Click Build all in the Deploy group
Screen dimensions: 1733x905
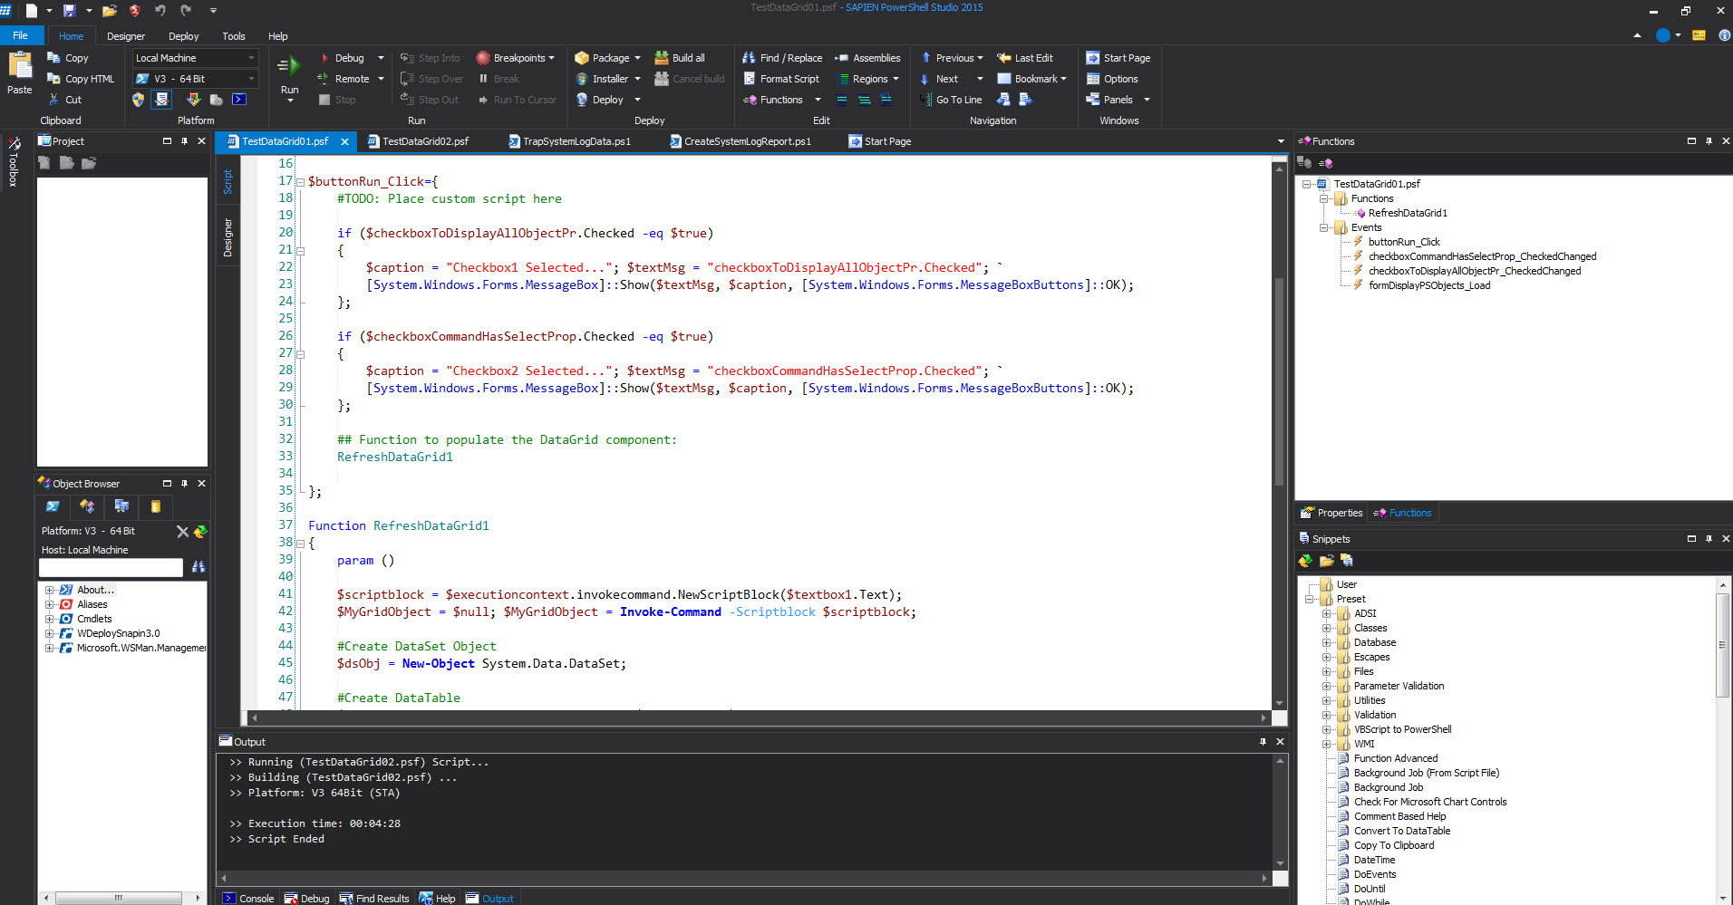click(x=680, y=58)
